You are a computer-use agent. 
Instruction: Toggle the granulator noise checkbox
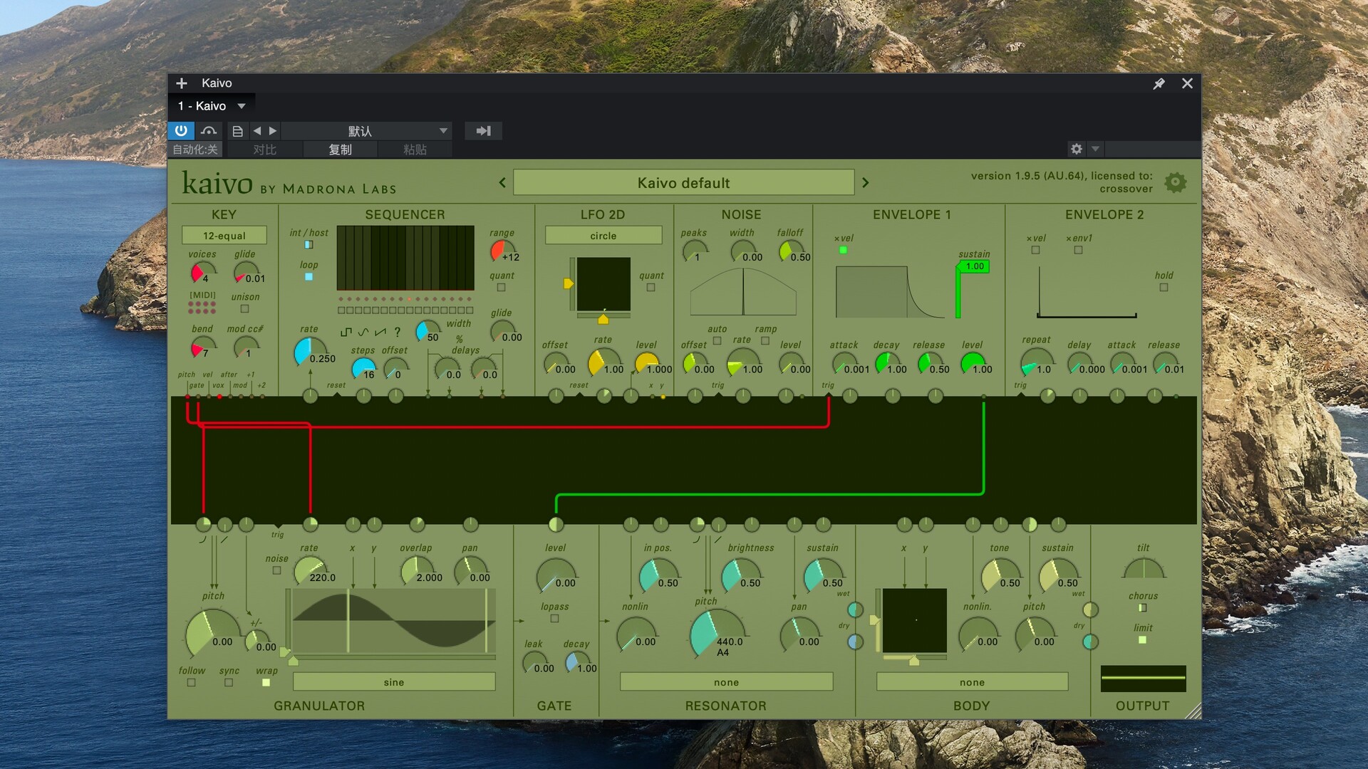pos(276,570)
